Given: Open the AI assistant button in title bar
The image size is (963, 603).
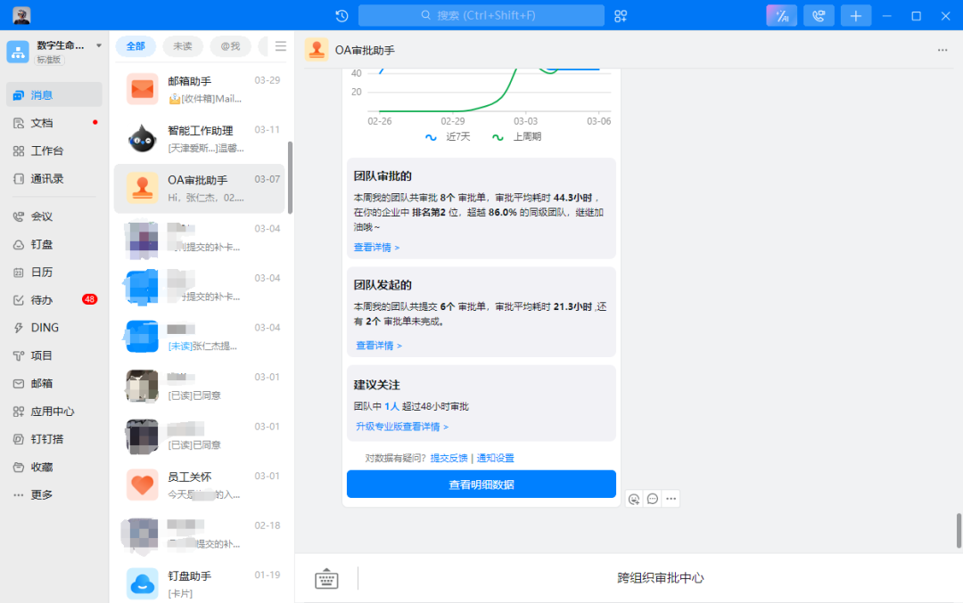Looking at the screenshot, I should [781, 16].
